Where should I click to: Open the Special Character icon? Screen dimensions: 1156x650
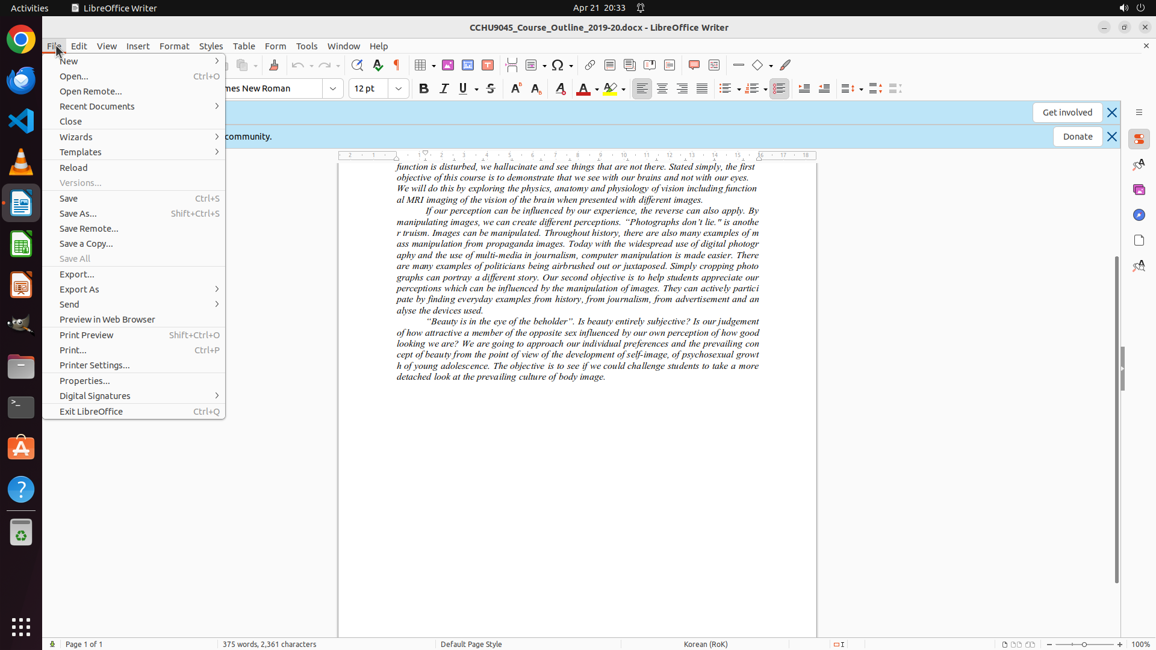tap(558, 65)
